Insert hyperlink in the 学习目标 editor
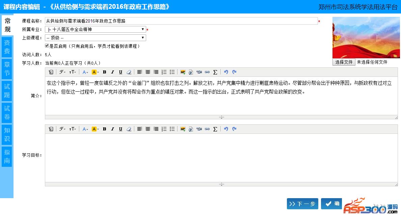Viewport: 401px width, 215px height. (x=207, y=129)
